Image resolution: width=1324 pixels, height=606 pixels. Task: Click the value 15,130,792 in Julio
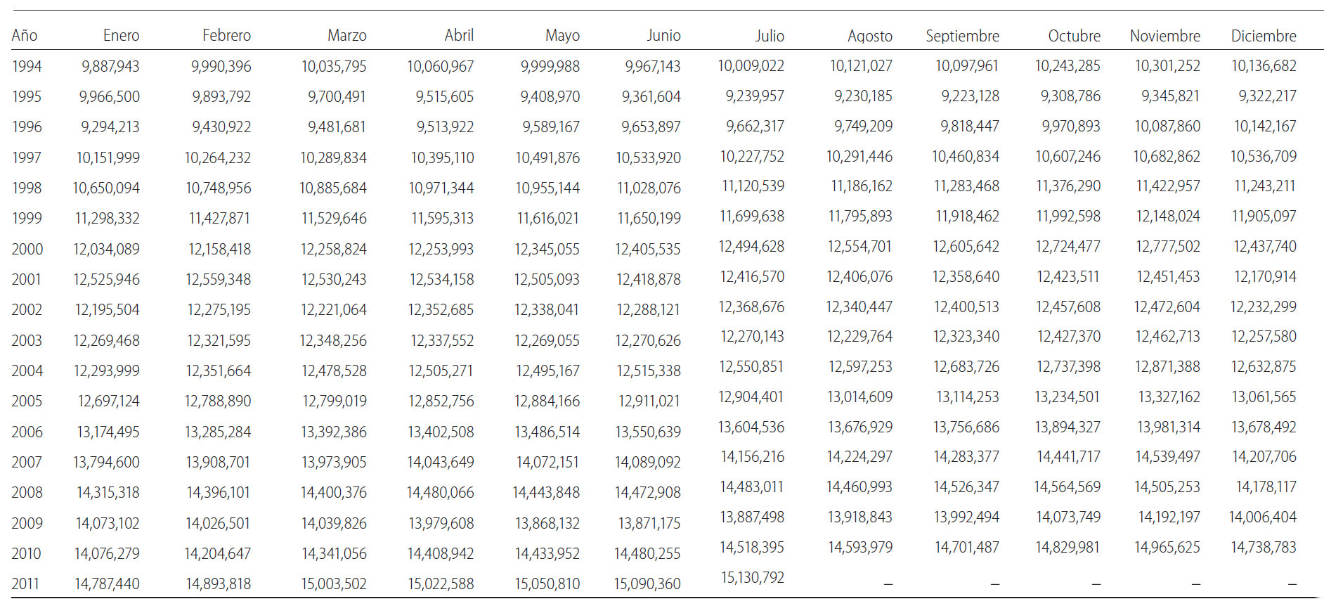pos(752,577)
